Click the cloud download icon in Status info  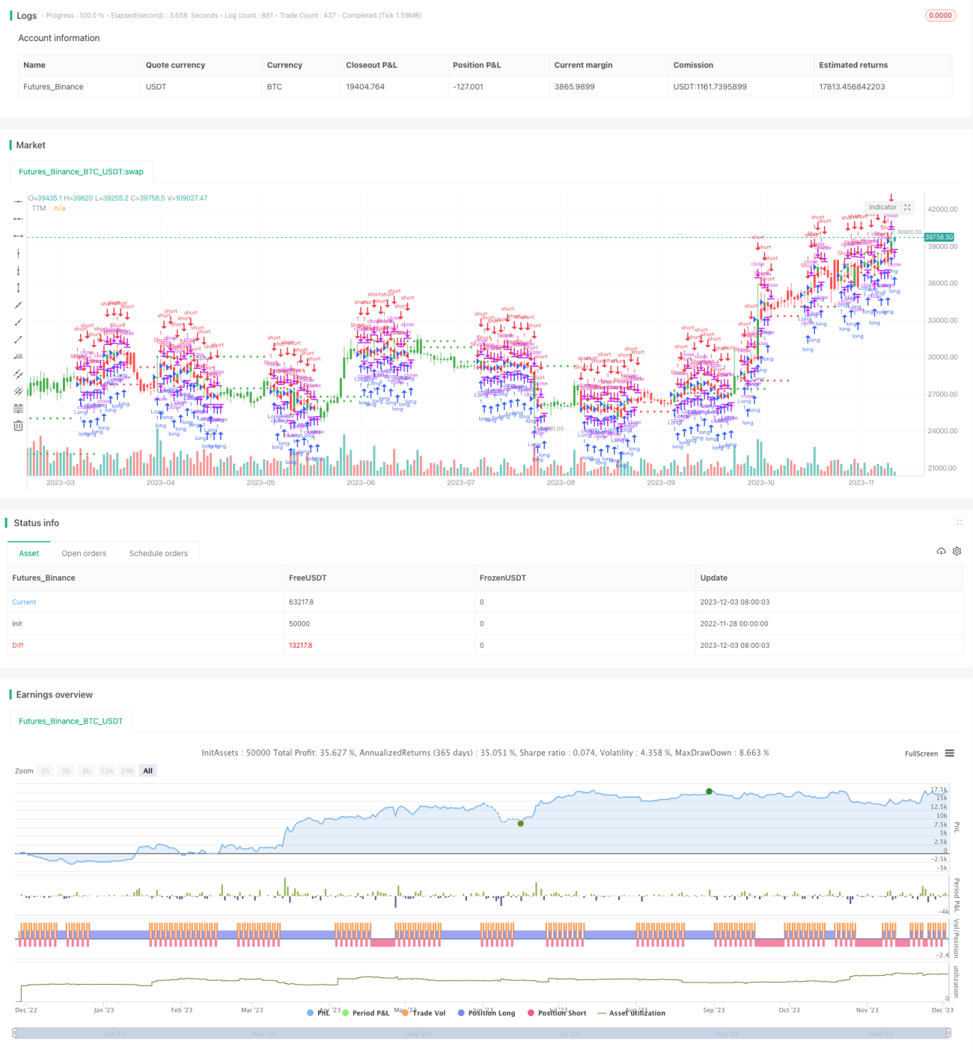click(x=941, y=551)
